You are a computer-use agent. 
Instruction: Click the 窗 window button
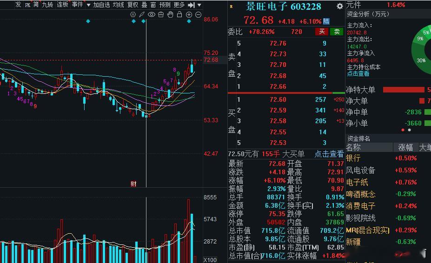click(x=153, y=5)
